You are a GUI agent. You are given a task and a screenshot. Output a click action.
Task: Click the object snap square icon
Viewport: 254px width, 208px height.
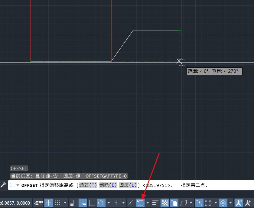(x=140, y=203)
